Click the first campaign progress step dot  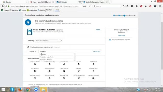[x=114, y=16]
